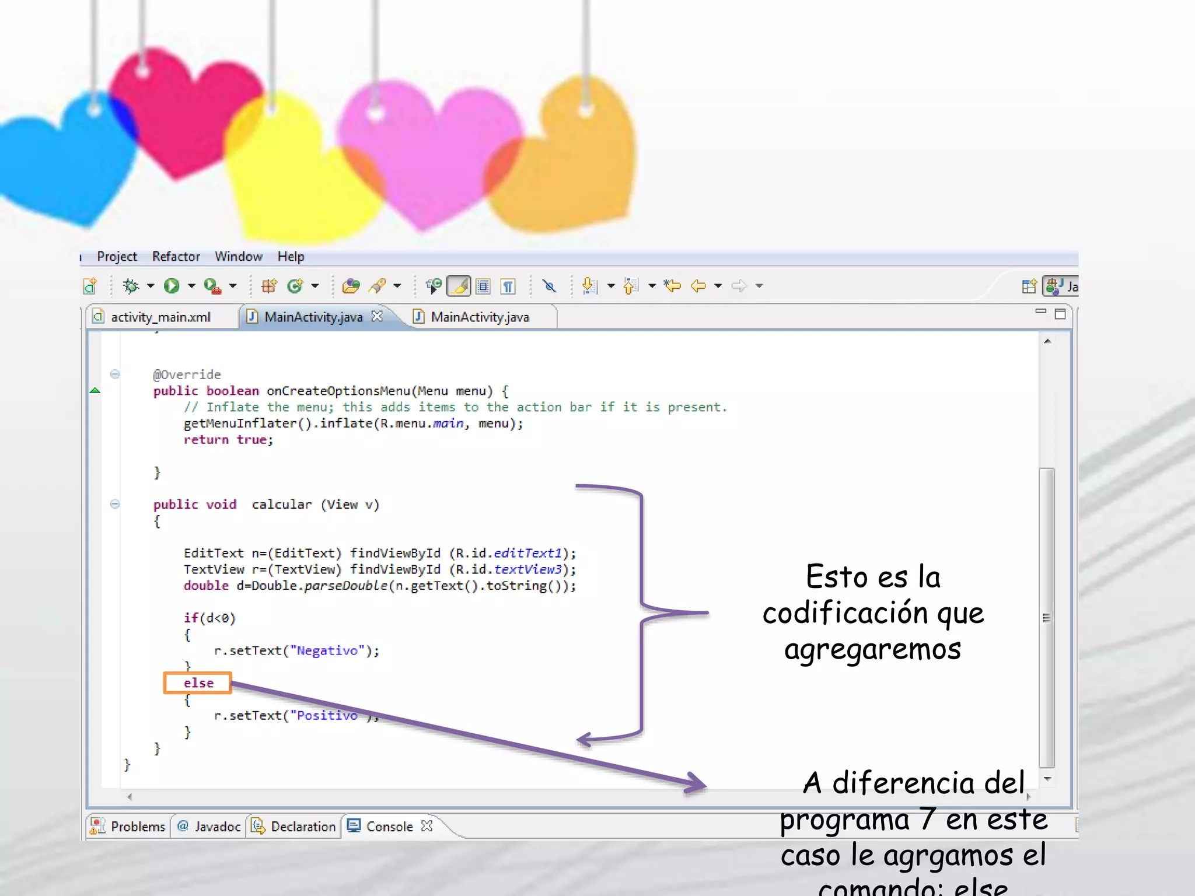
Task: Open the Run button dropdown arrow
Action: click(x=191, y=286)
